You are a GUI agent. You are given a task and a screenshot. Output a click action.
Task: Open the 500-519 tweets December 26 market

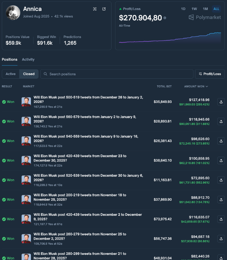click(x=88, y=99)
